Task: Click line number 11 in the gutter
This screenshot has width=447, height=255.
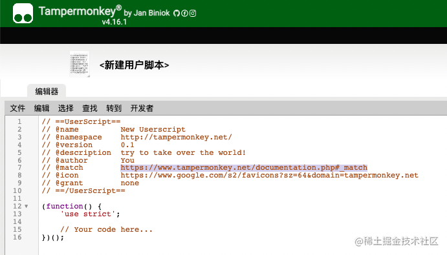Action: click(x=17, y=198)
